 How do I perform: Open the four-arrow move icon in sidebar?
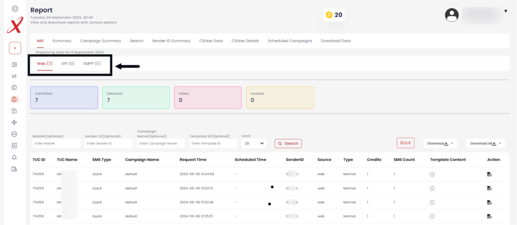tap(14, 123)
